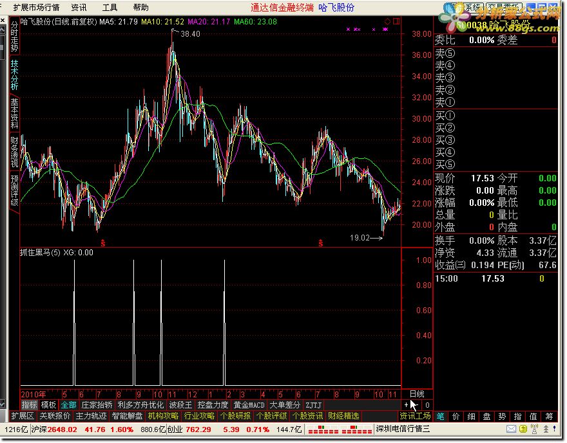Open the 财经精选 link
The width and height of the screenshot is (567, 443).
point(343,416)
